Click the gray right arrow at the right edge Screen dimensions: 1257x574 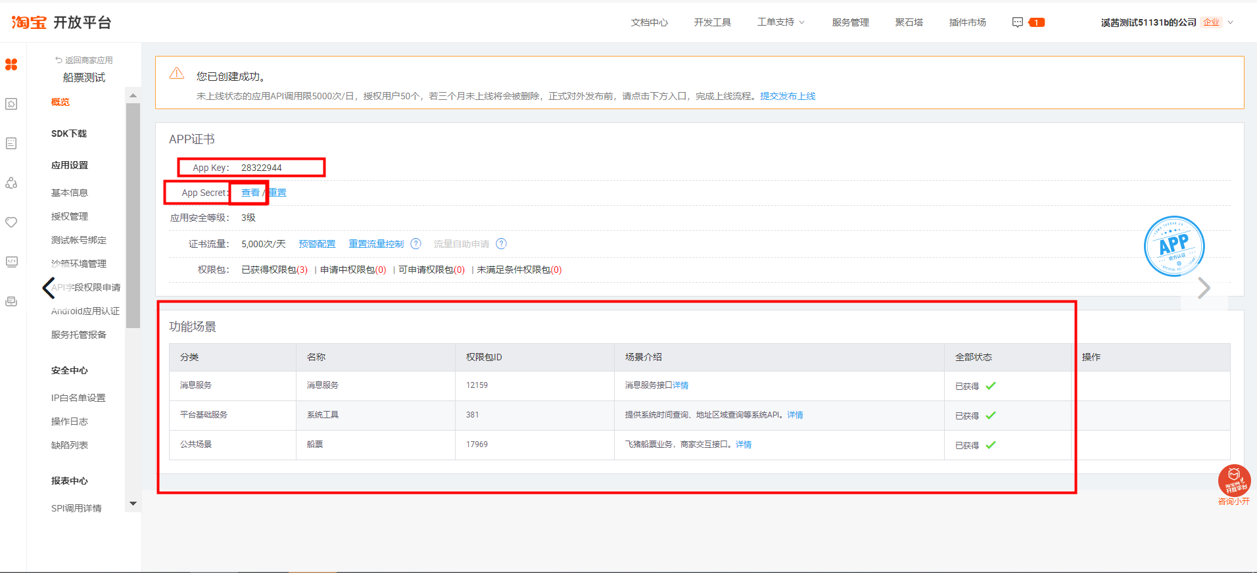click(x=1204, y=288)
